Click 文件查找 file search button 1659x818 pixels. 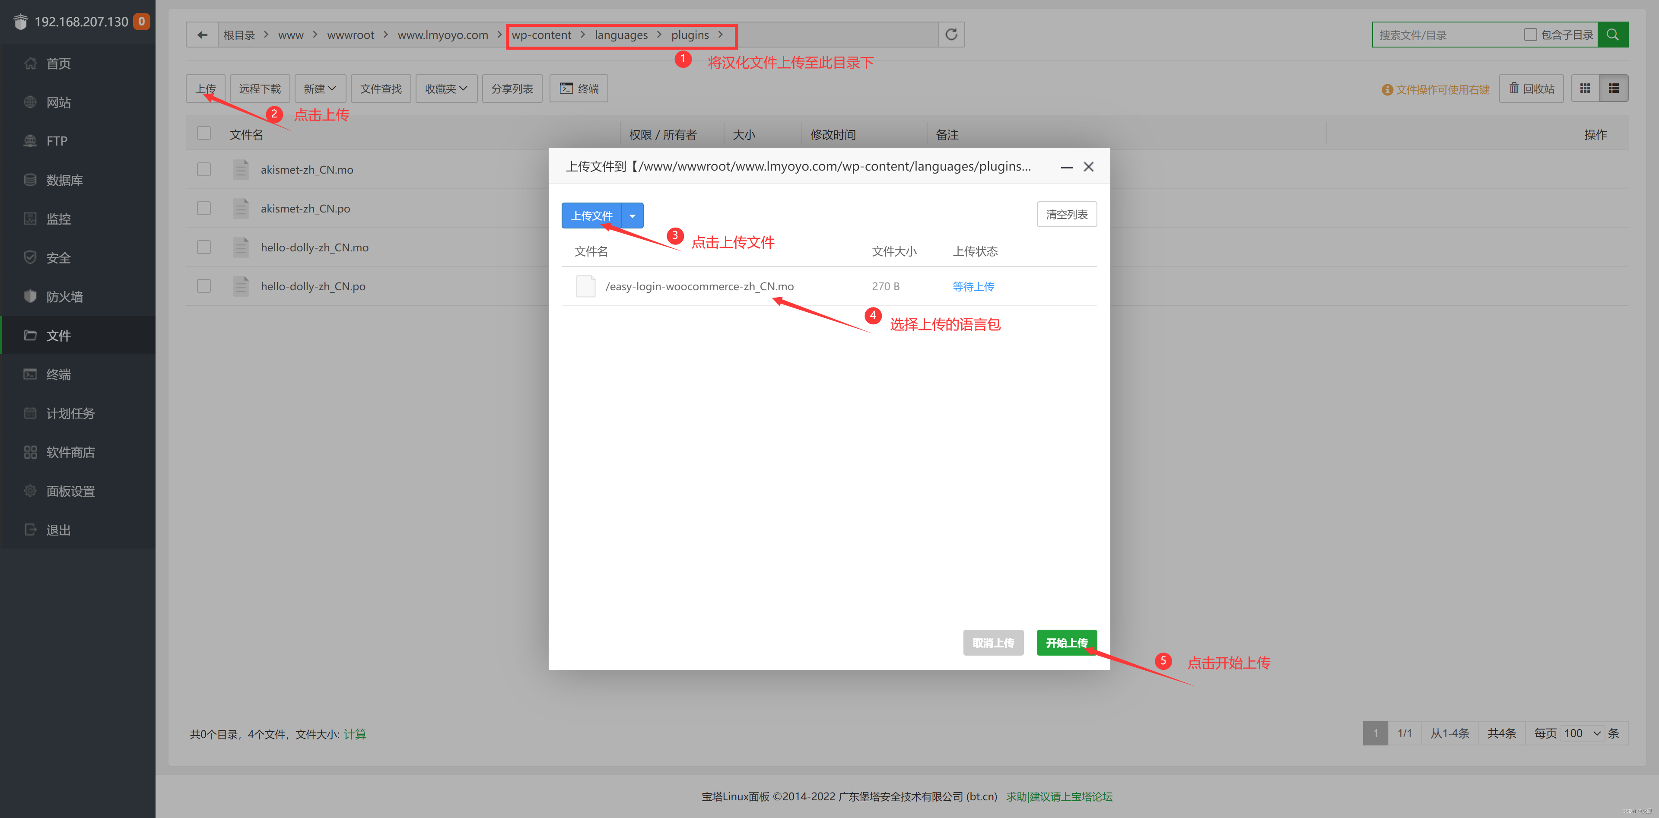pyautogui.click(x=381, y=89)
